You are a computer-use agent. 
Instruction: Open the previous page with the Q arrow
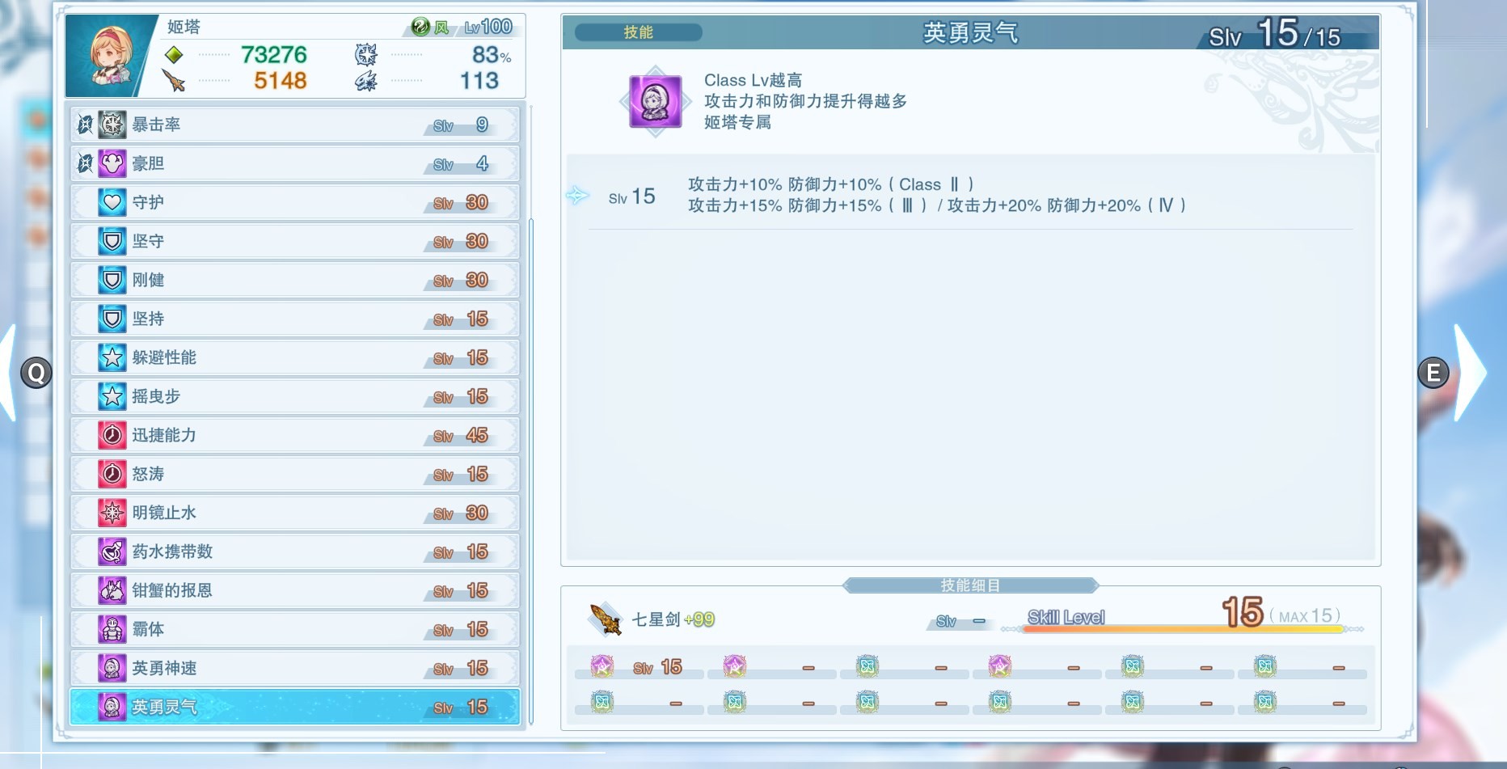36,372
